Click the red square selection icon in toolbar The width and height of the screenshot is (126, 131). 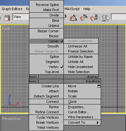pos(7,18)
